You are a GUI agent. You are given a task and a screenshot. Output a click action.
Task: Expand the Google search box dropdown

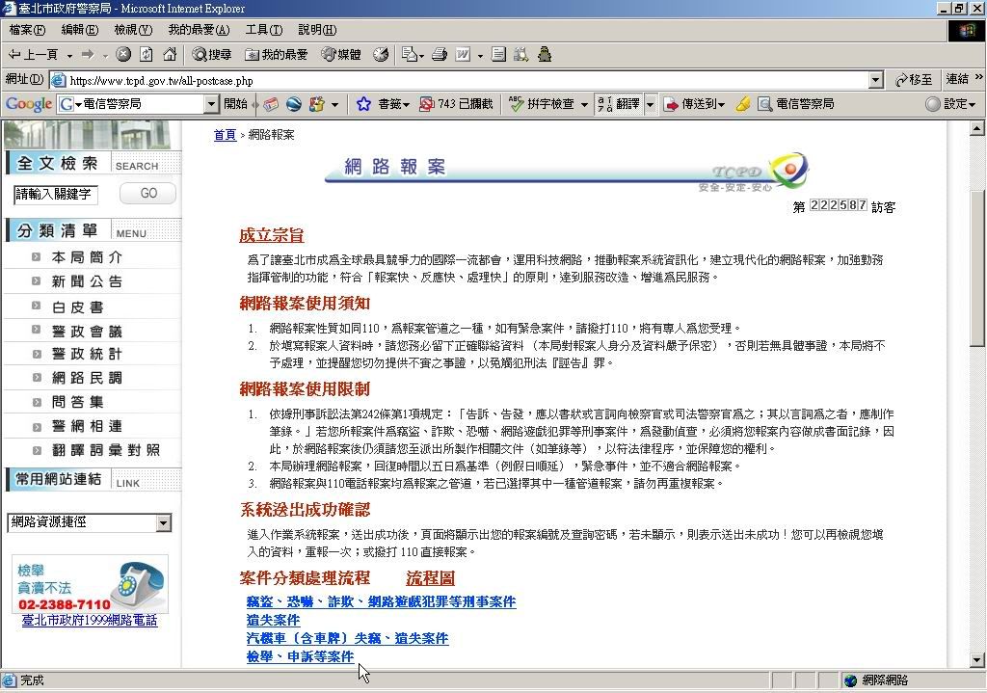click(x=211, y=104)
